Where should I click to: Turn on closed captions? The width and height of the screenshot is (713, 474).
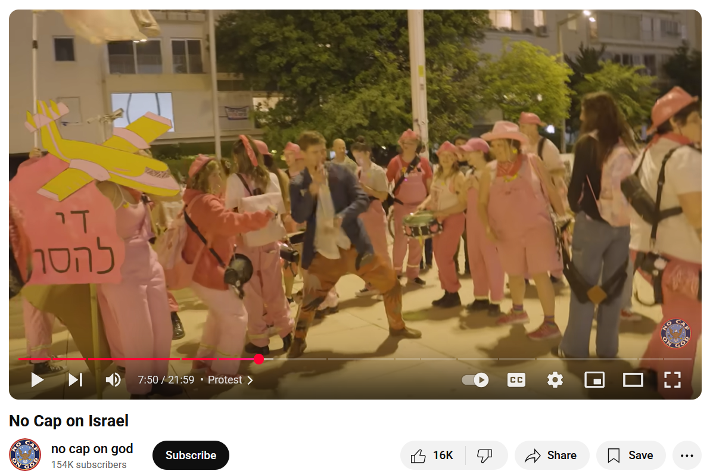[x=516, y=379]
